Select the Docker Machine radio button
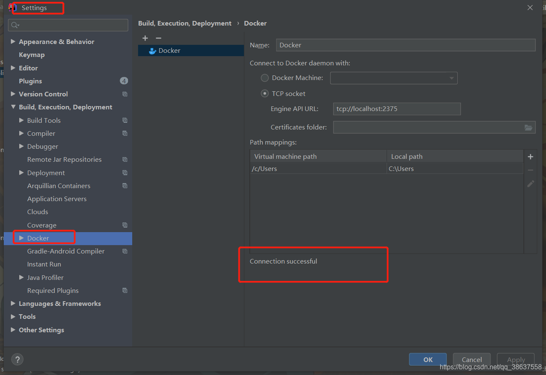This screenshot has height=375, width=546. [x=265, y=78]
